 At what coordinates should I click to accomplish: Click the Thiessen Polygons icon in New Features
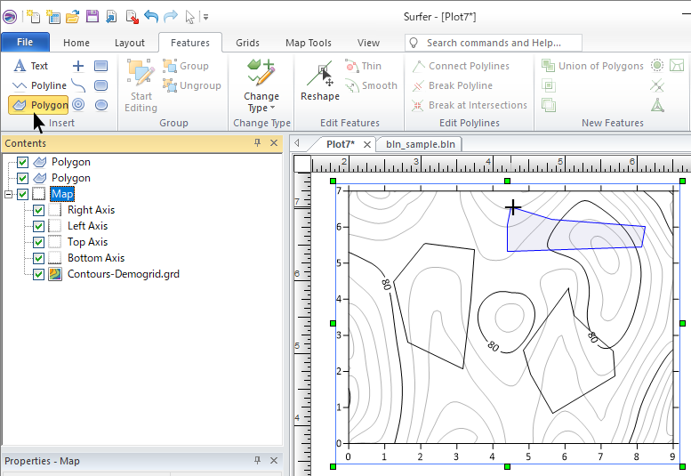[677, 66]
